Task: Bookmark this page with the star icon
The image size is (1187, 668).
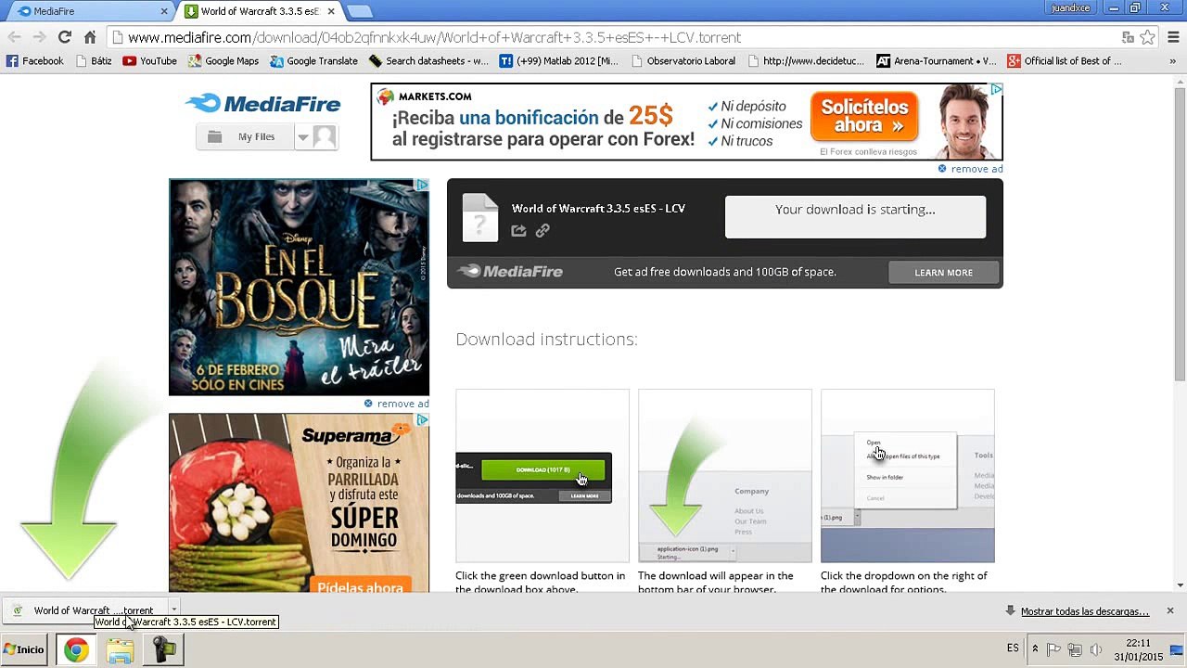Action: click(1148, 37)
